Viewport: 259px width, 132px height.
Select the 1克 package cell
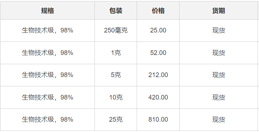tap(116, 53)
